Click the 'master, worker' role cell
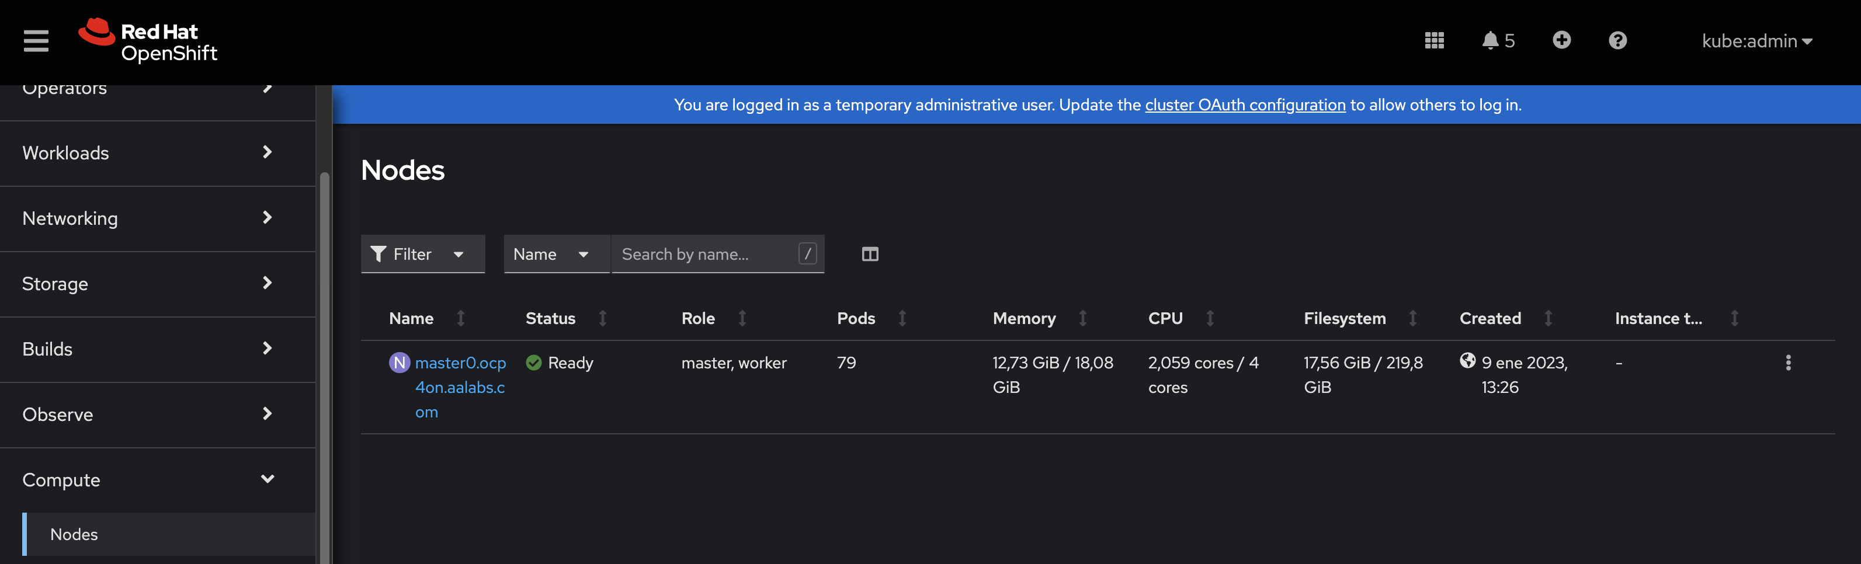The image size is (1861, 564). point(733,363)
